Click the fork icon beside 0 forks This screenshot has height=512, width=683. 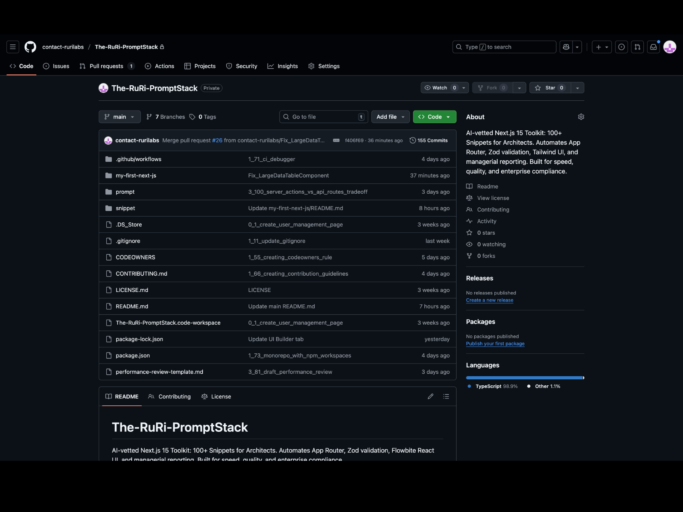[x=469, y=256]
